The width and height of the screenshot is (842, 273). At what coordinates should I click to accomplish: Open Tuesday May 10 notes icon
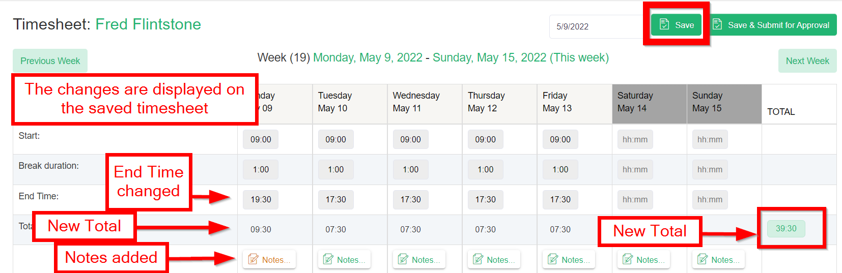tap(328, 259)
